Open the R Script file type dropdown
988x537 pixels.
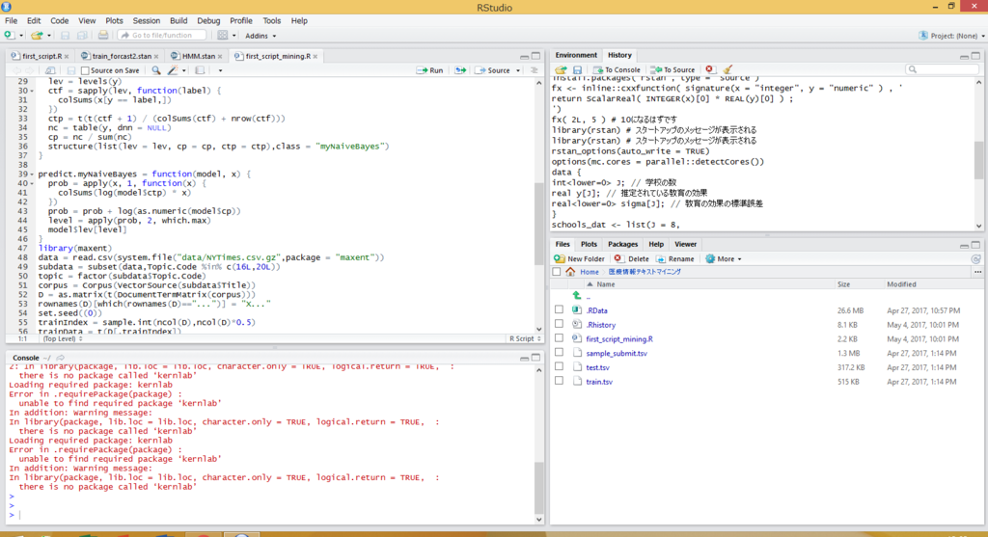[526, 338]
